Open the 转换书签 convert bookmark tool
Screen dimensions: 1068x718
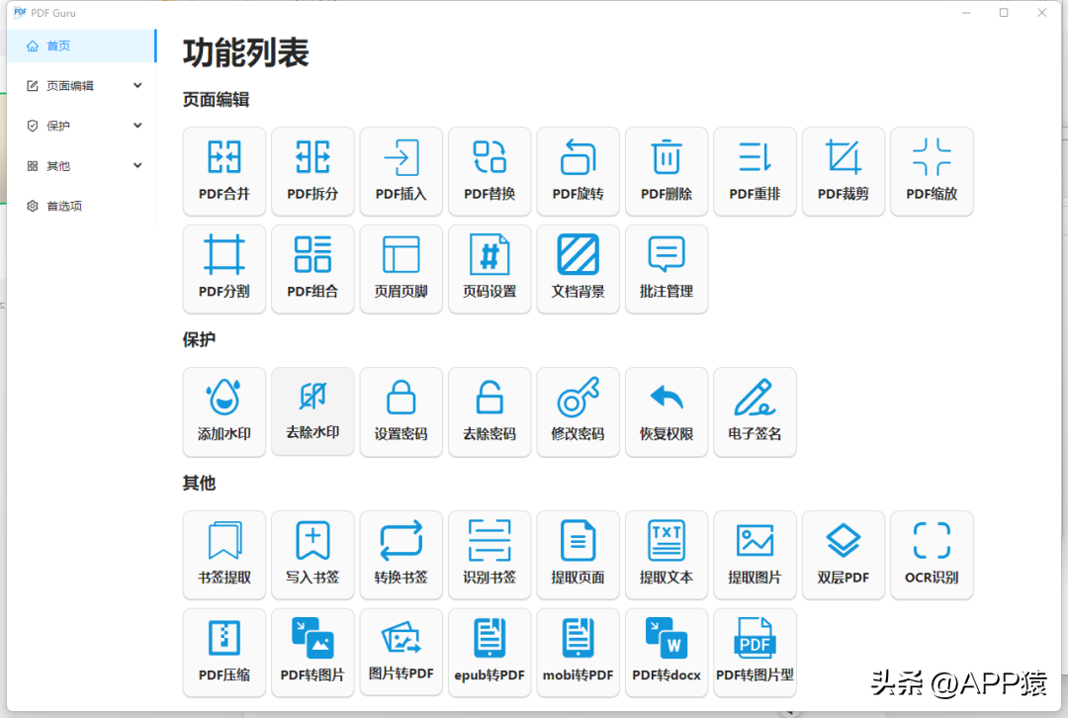pos(401,555)
